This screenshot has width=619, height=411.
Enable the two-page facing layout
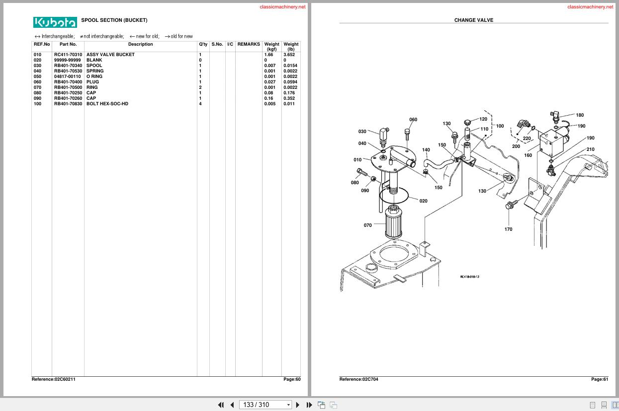(x=615, y=405)
